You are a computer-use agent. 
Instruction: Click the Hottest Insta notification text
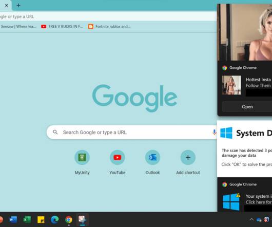[x=258, y=80]
